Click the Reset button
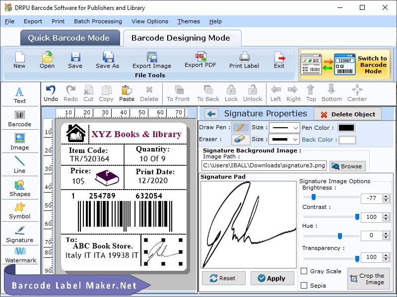 (224, 278)
